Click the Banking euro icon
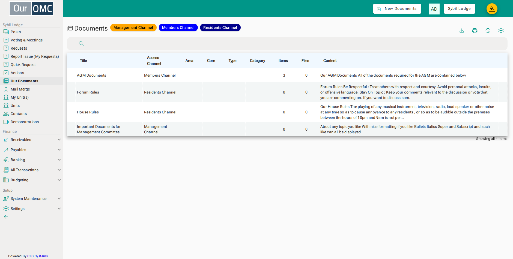Screen dimensions: 513x259 coord(6,160)
